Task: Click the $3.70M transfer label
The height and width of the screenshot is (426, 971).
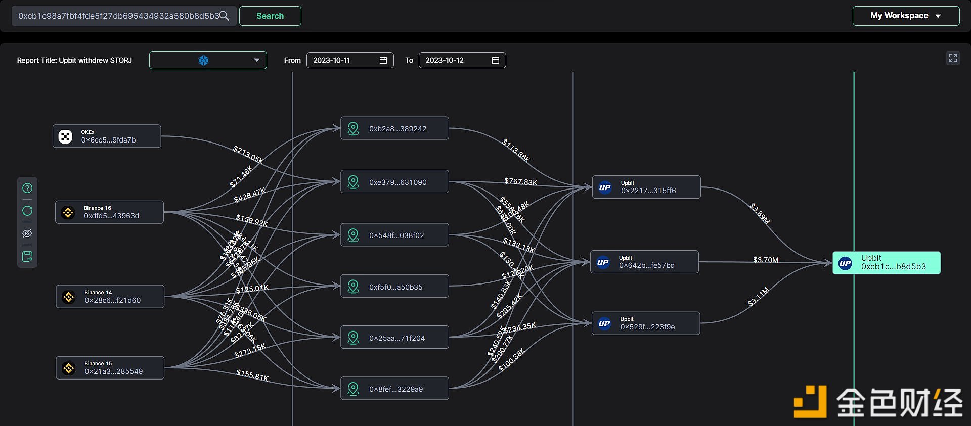Action: coord(766,260)
